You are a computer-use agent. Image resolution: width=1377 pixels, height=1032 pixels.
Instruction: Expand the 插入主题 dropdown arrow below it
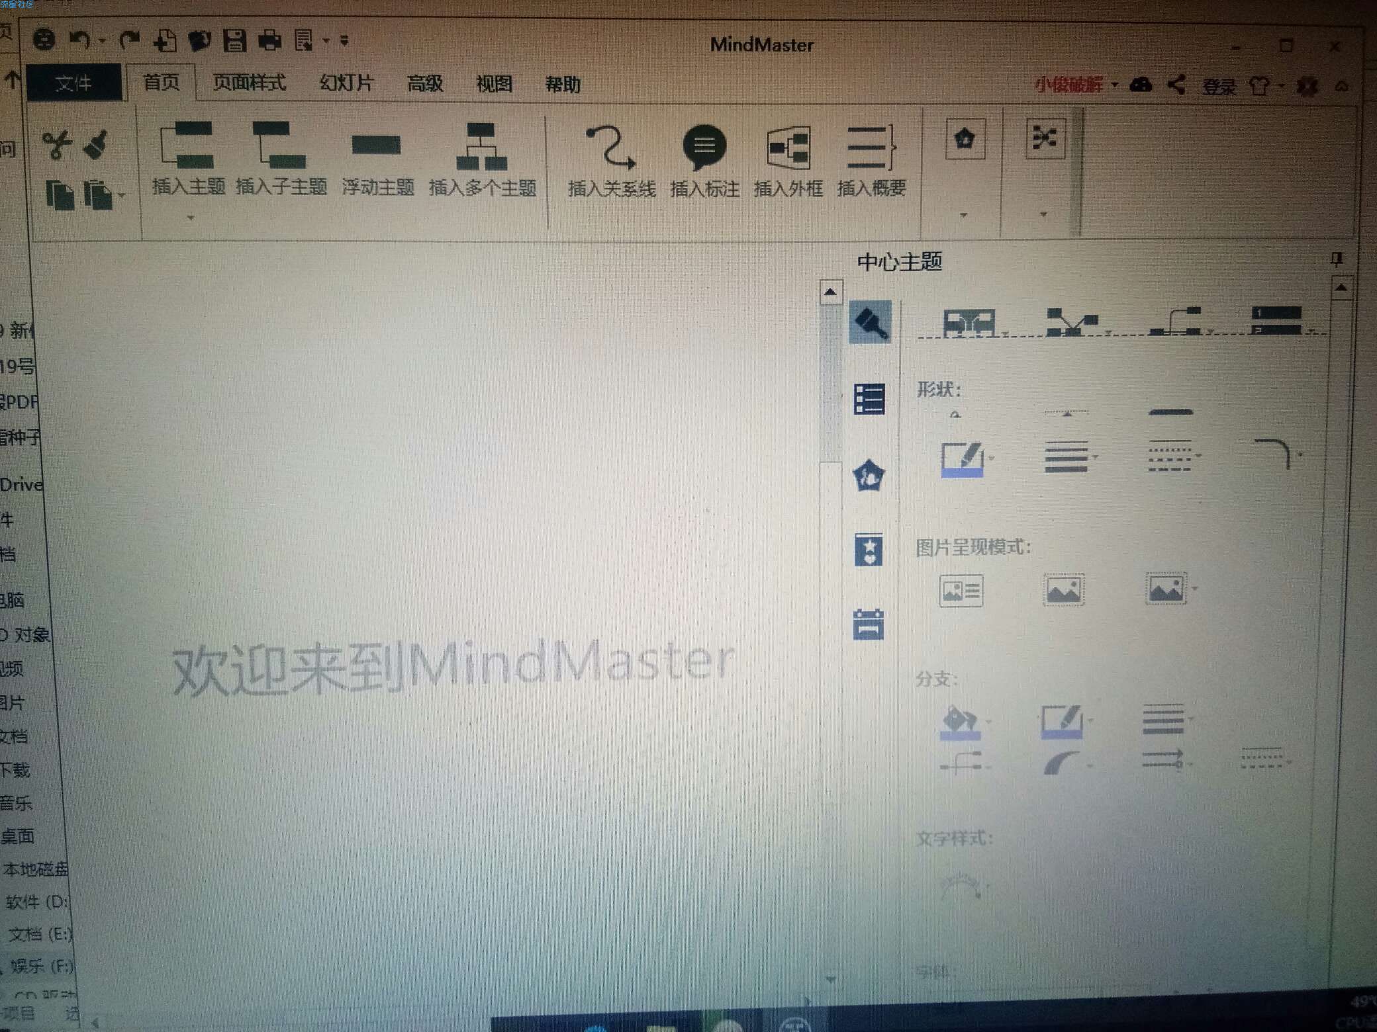[x=191, y=218]
